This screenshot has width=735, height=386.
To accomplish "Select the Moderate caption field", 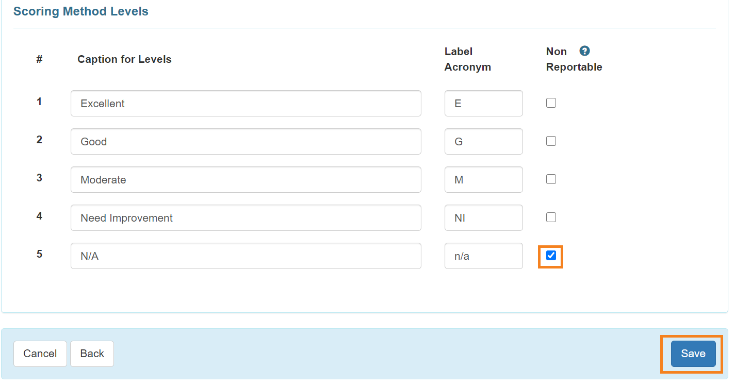I will (246, 180).
